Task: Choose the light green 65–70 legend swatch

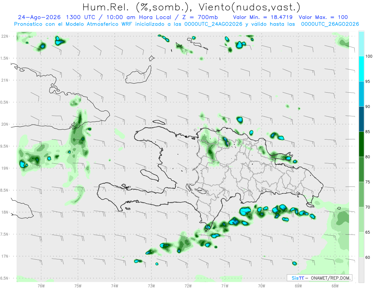Action: point(361,220)
